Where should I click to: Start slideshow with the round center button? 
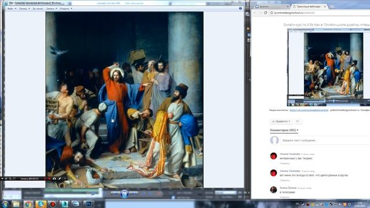pos(124,194)
